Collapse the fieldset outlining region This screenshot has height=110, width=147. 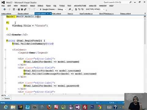[x=6, y=50]
